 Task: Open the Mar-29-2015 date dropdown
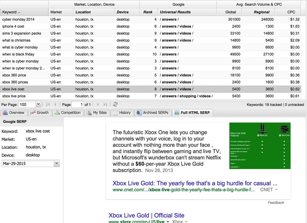(x=57, y=163)
